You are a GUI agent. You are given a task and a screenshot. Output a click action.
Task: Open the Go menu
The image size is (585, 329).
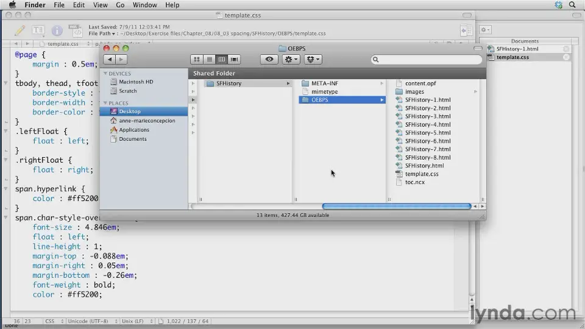click(x=120, y=5)
